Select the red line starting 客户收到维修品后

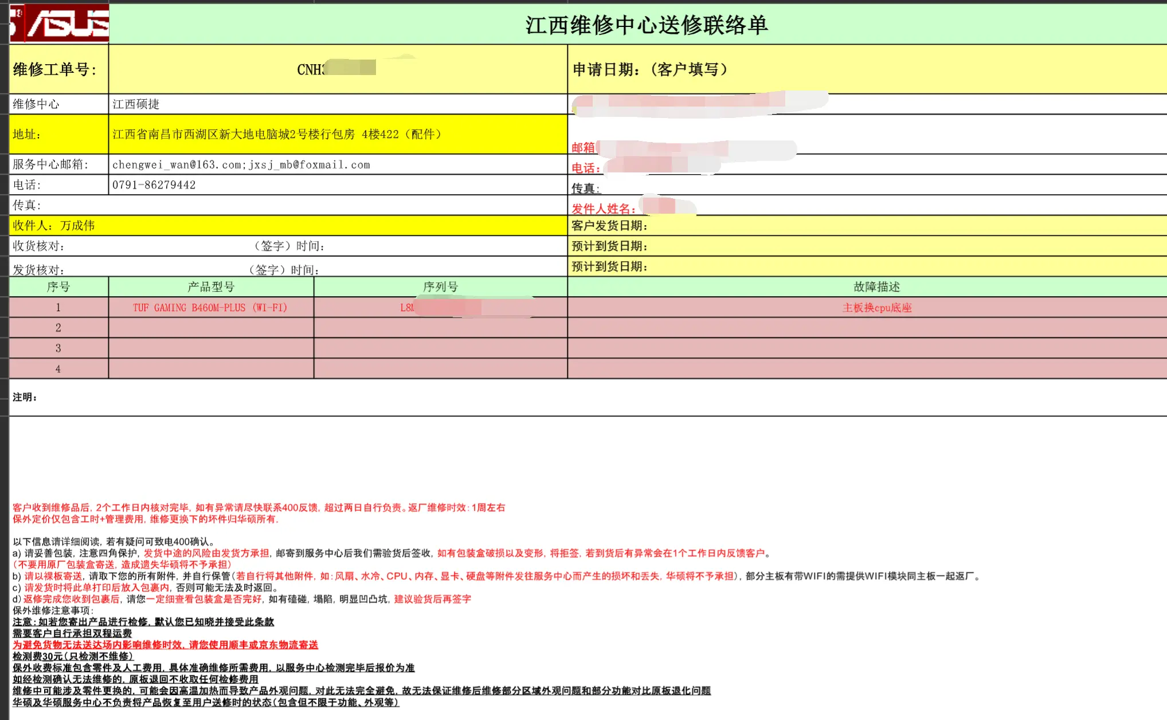pyautogui.click(x=259, y=507)
